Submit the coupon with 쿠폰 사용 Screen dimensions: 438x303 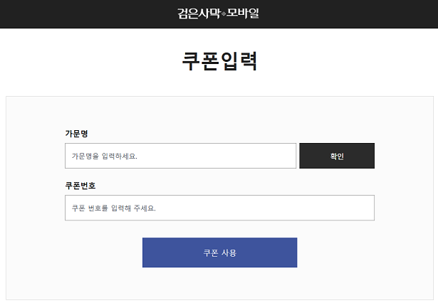point(219,253)
